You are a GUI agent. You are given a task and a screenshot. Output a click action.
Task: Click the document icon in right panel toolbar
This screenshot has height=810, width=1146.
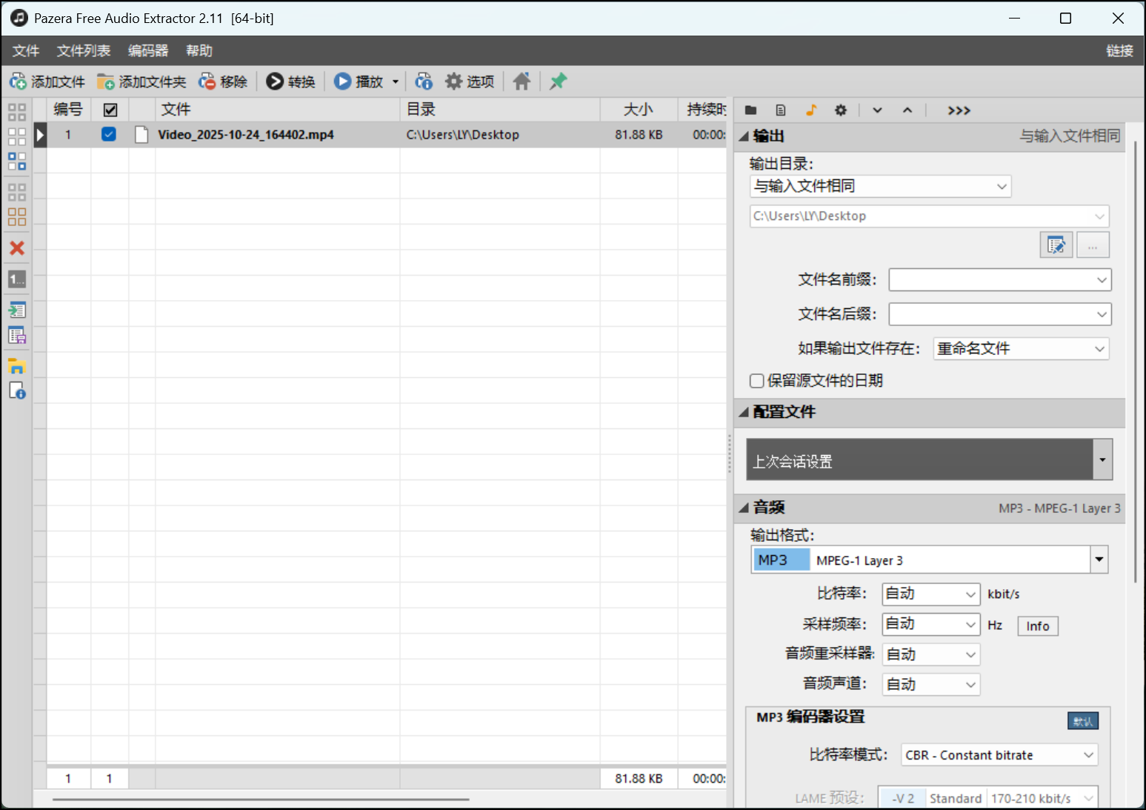781,110
